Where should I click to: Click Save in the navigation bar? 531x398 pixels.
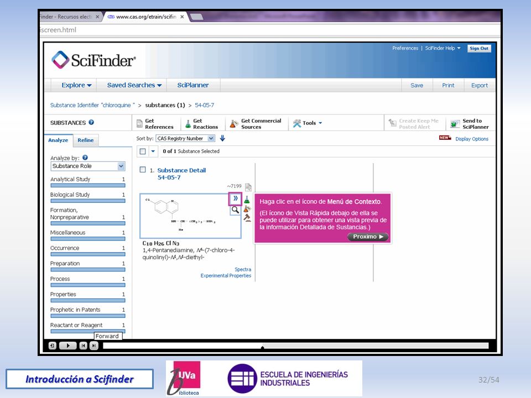pyautogui.click(x=417, y=85)
